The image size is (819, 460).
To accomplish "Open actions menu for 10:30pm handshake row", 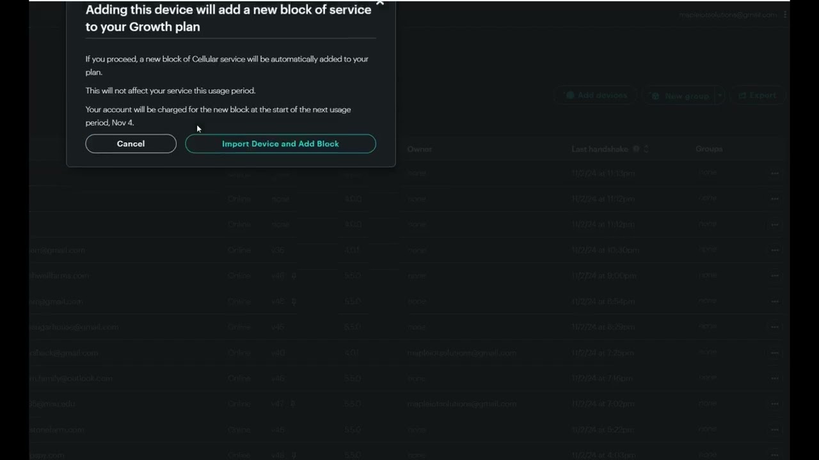I will click(775, 250).
